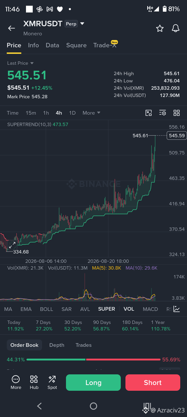Open Trades tab
This screenshot has height=417, width=187.
[x=84, y=345]
